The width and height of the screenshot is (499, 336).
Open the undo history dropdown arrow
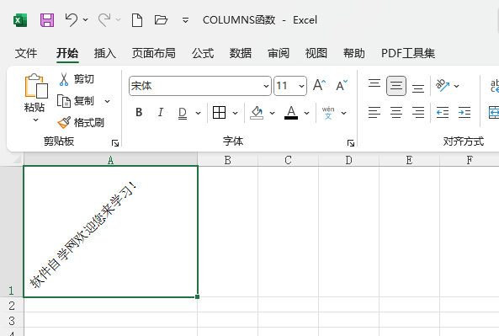click(x=85, y=19)
